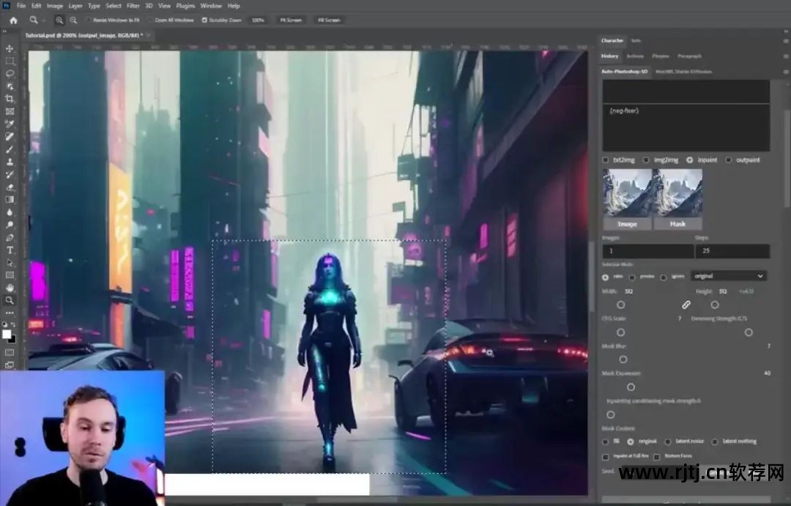Click the Fit Screen button

coord(291,21)
